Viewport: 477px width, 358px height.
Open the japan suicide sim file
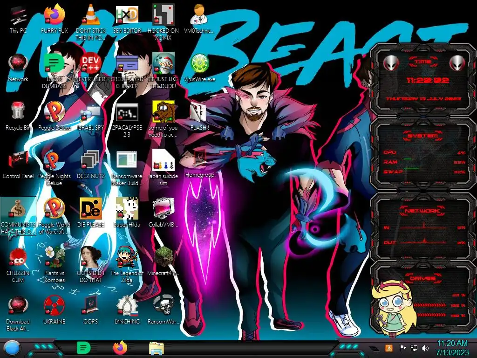(163, 168)
